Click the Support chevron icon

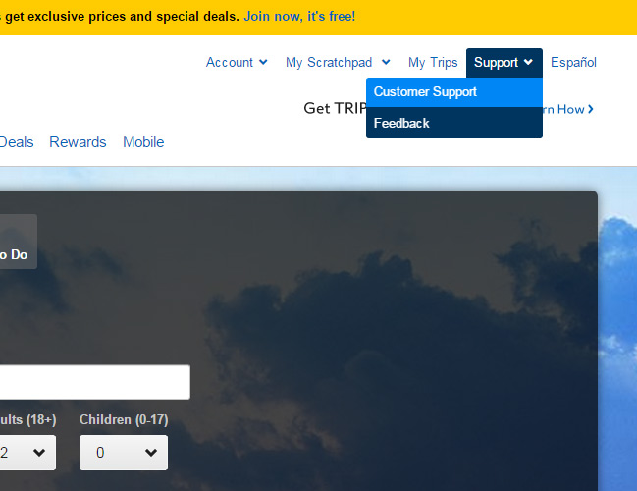pyautogui.click(x=528, y=62)
